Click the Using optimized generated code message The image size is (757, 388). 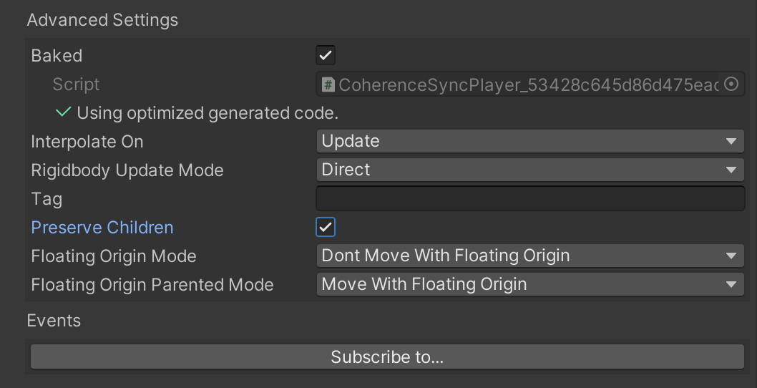coord(207,113)
